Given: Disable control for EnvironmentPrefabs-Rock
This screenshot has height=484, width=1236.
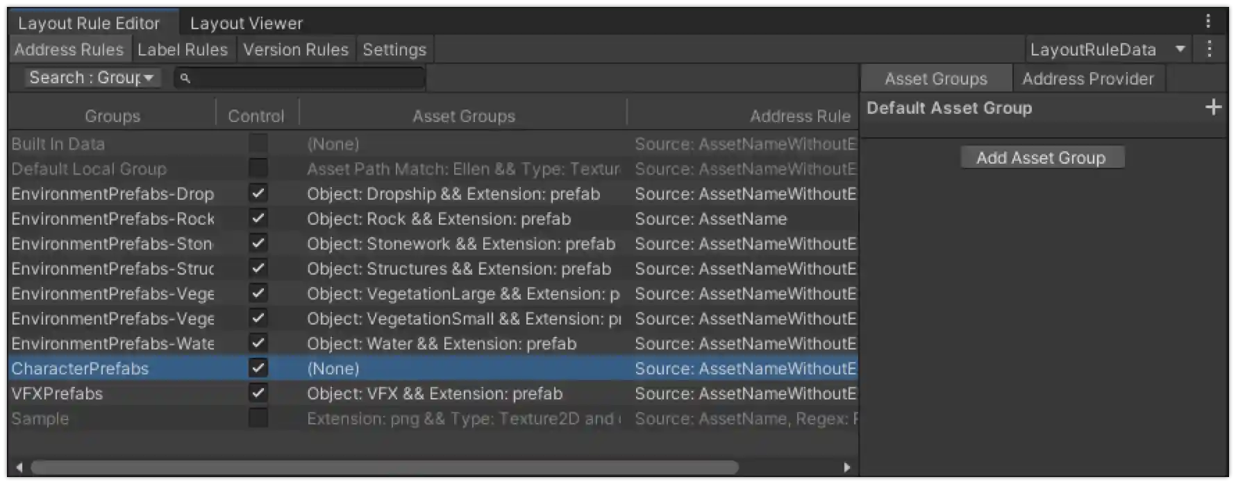Looking at the screenshot, I should tap(258, 218).
